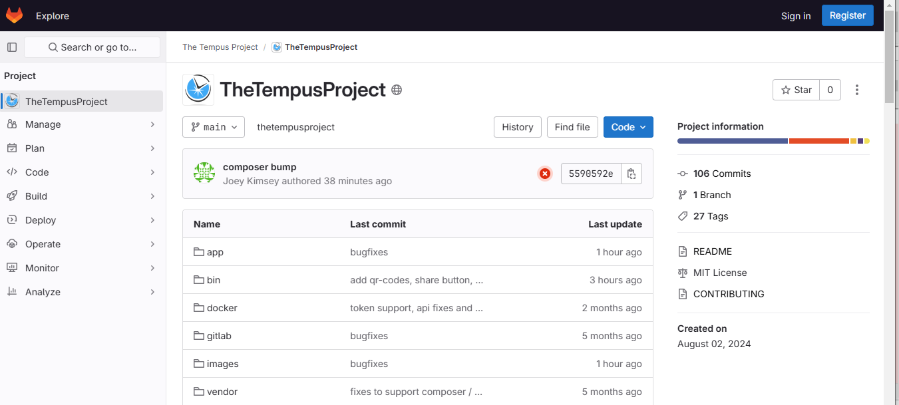899x405 pixels.
Task: Click the docker folder icon
Action: click(x=199, y=308)
